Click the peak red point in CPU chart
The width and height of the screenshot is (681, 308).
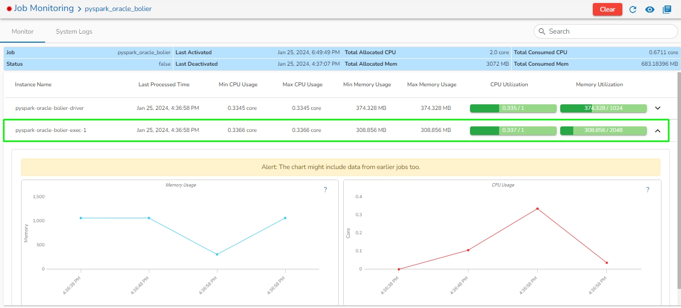pyautogui.click(x=537, y=209)
